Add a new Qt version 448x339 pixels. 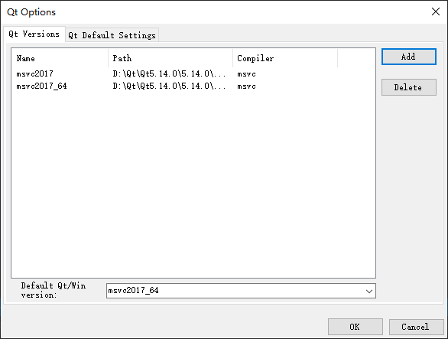pyautogui.click(x=408, y=57)
